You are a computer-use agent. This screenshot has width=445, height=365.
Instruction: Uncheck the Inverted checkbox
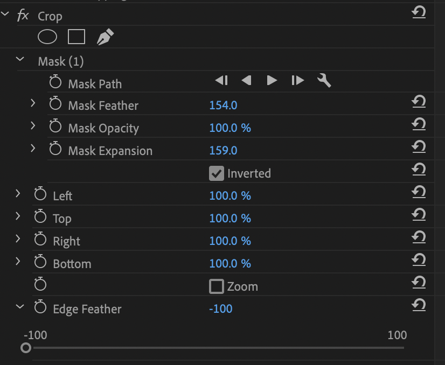pyautogui.click(x=217, y=173)
